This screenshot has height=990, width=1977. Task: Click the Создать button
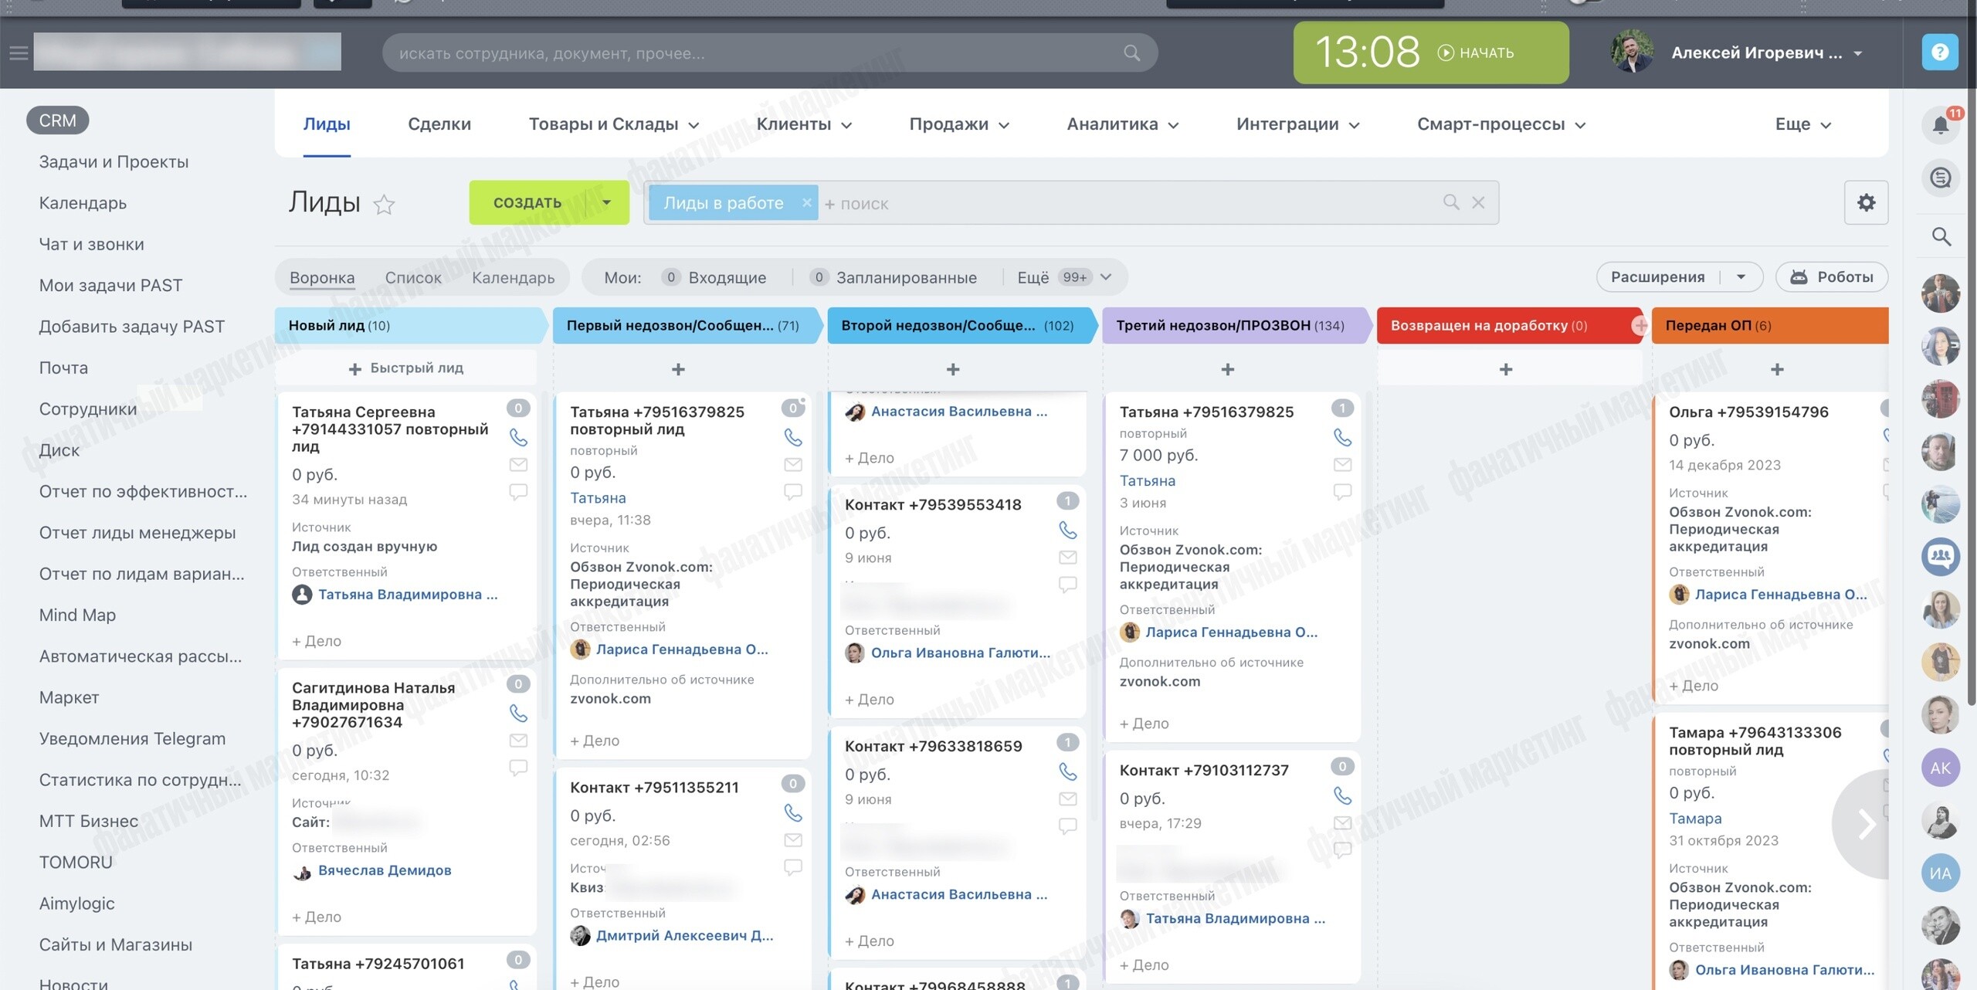527,203
